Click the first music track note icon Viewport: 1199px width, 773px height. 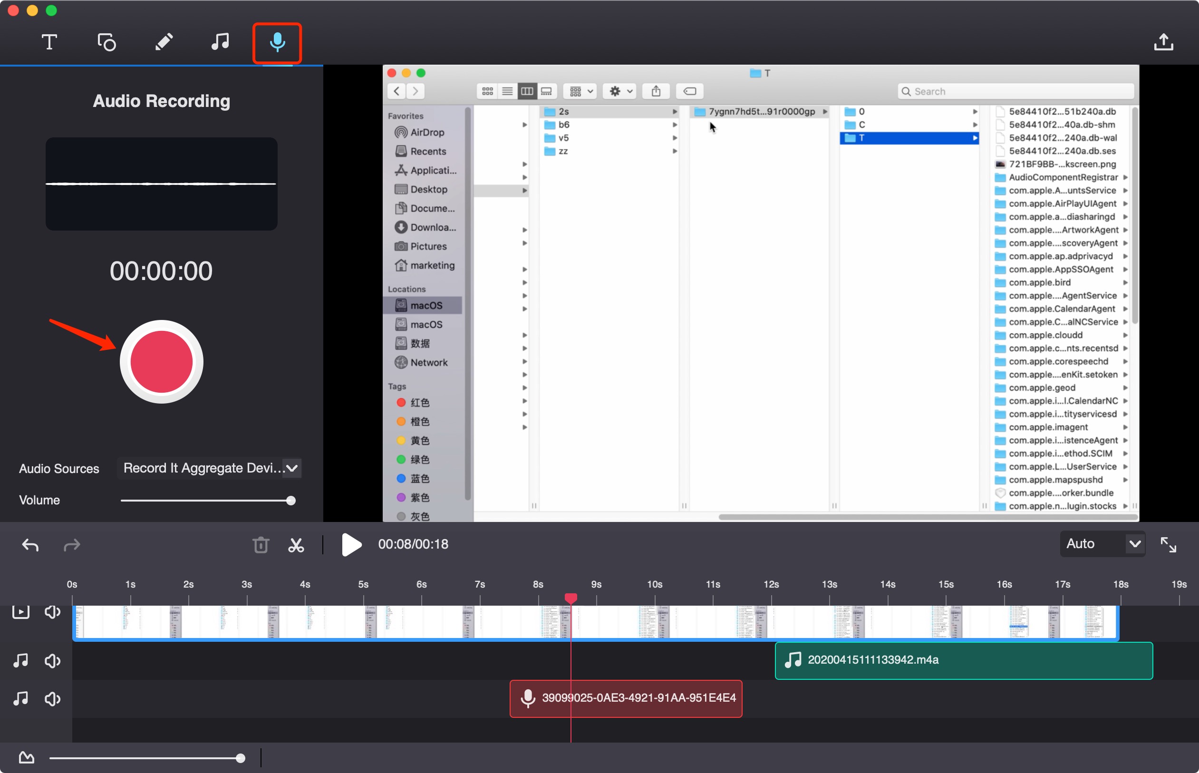click(x=20, y=660)
